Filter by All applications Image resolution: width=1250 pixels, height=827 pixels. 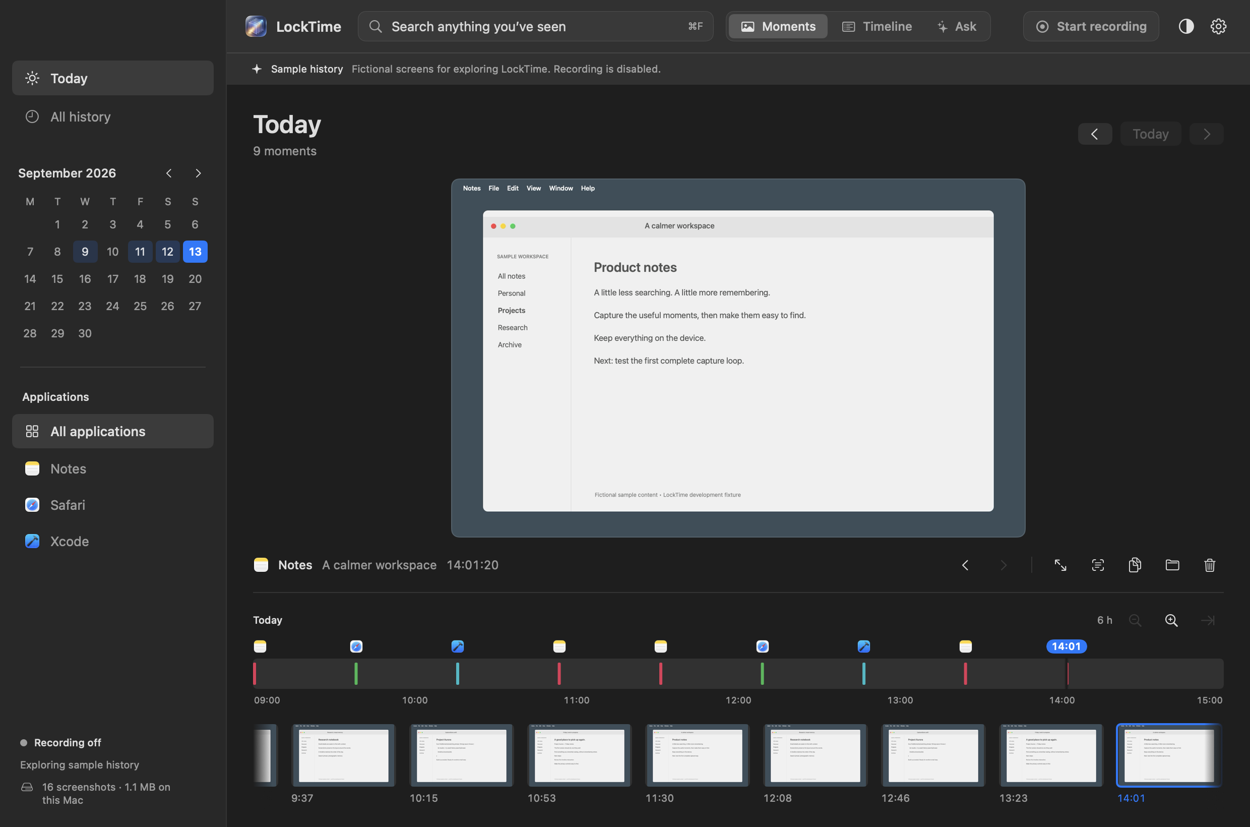click(113, 432)
